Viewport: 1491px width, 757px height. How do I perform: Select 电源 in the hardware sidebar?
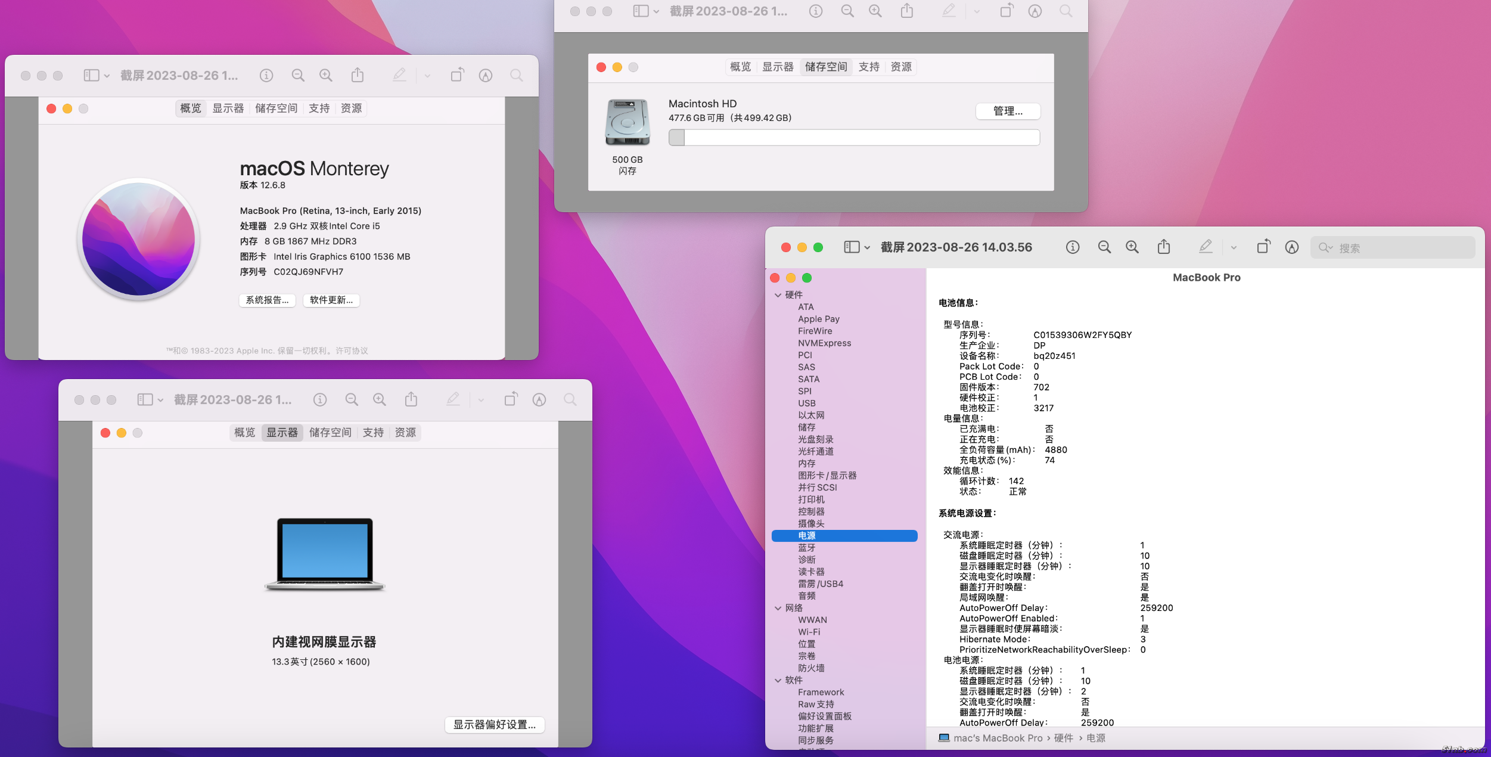coord(844,536)
